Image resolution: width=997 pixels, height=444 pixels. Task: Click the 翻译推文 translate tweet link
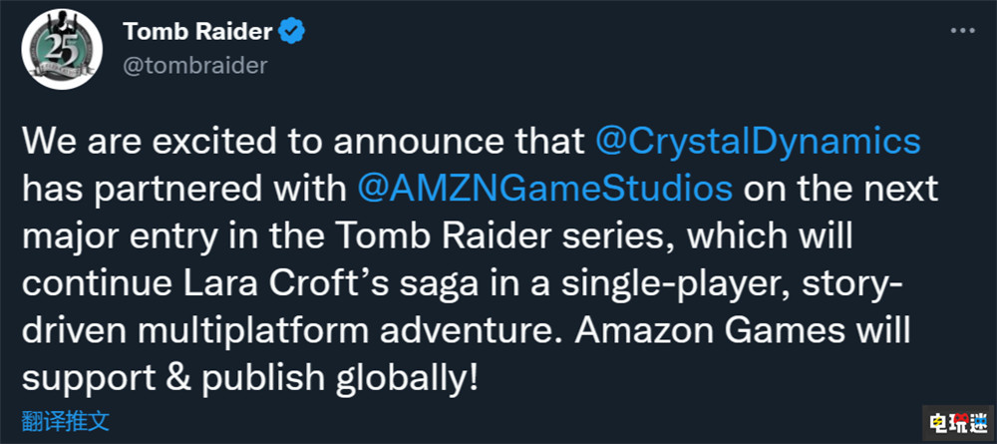66,420
